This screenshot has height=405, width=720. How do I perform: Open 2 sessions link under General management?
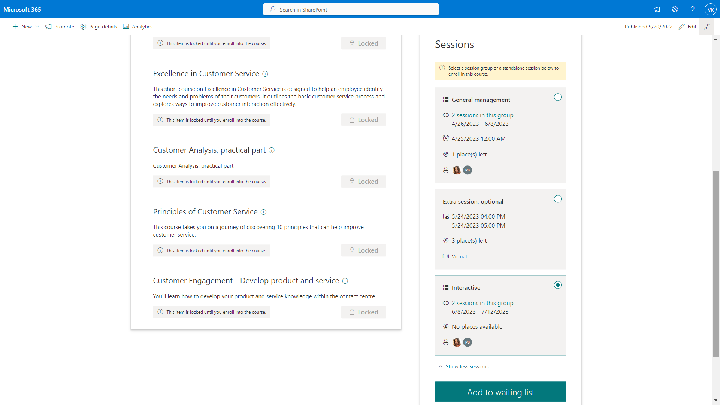click(482, 115)
